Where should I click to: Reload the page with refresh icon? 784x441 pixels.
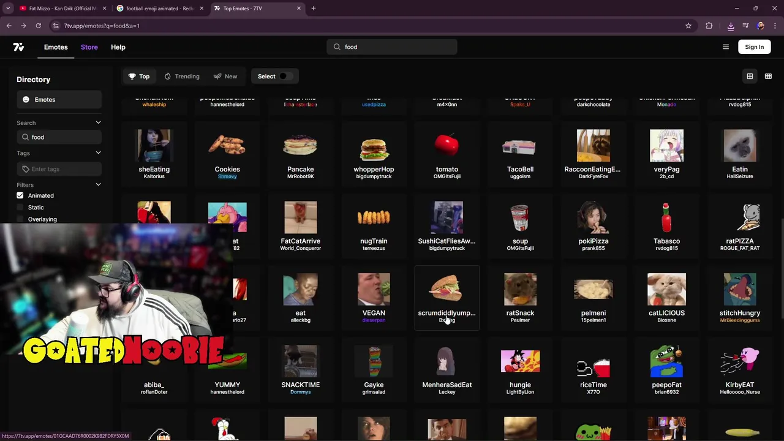(38, 26)
